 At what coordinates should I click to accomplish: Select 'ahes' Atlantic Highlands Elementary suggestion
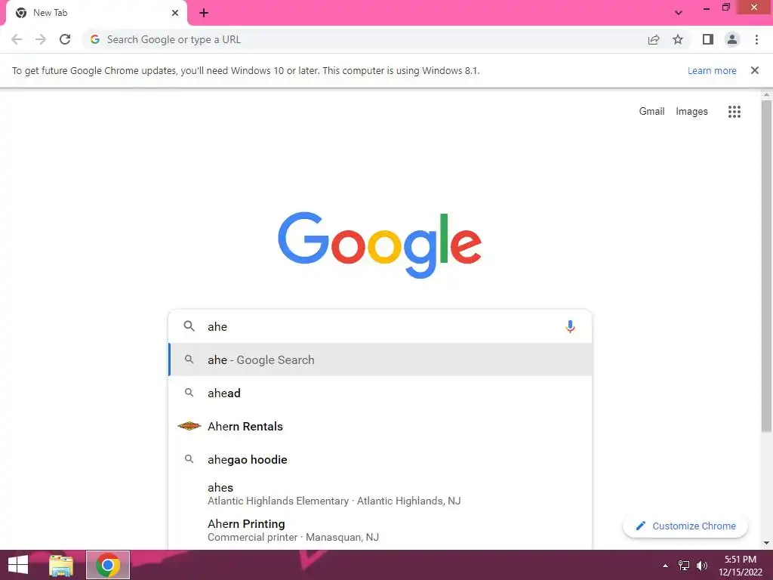click(380, 494)
